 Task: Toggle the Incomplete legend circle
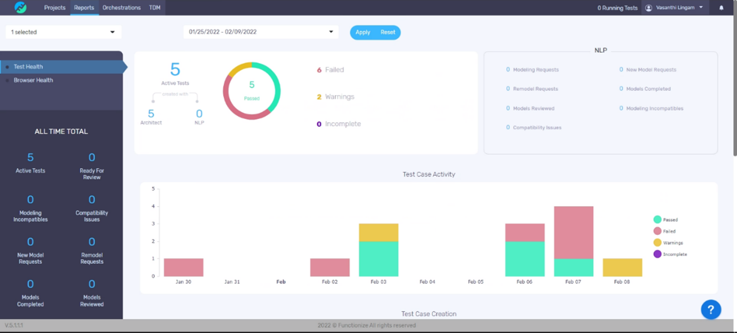657,254
